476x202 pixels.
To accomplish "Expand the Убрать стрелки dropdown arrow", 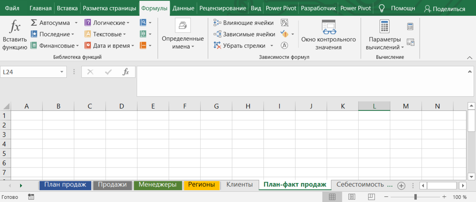I will click(272, 46).
